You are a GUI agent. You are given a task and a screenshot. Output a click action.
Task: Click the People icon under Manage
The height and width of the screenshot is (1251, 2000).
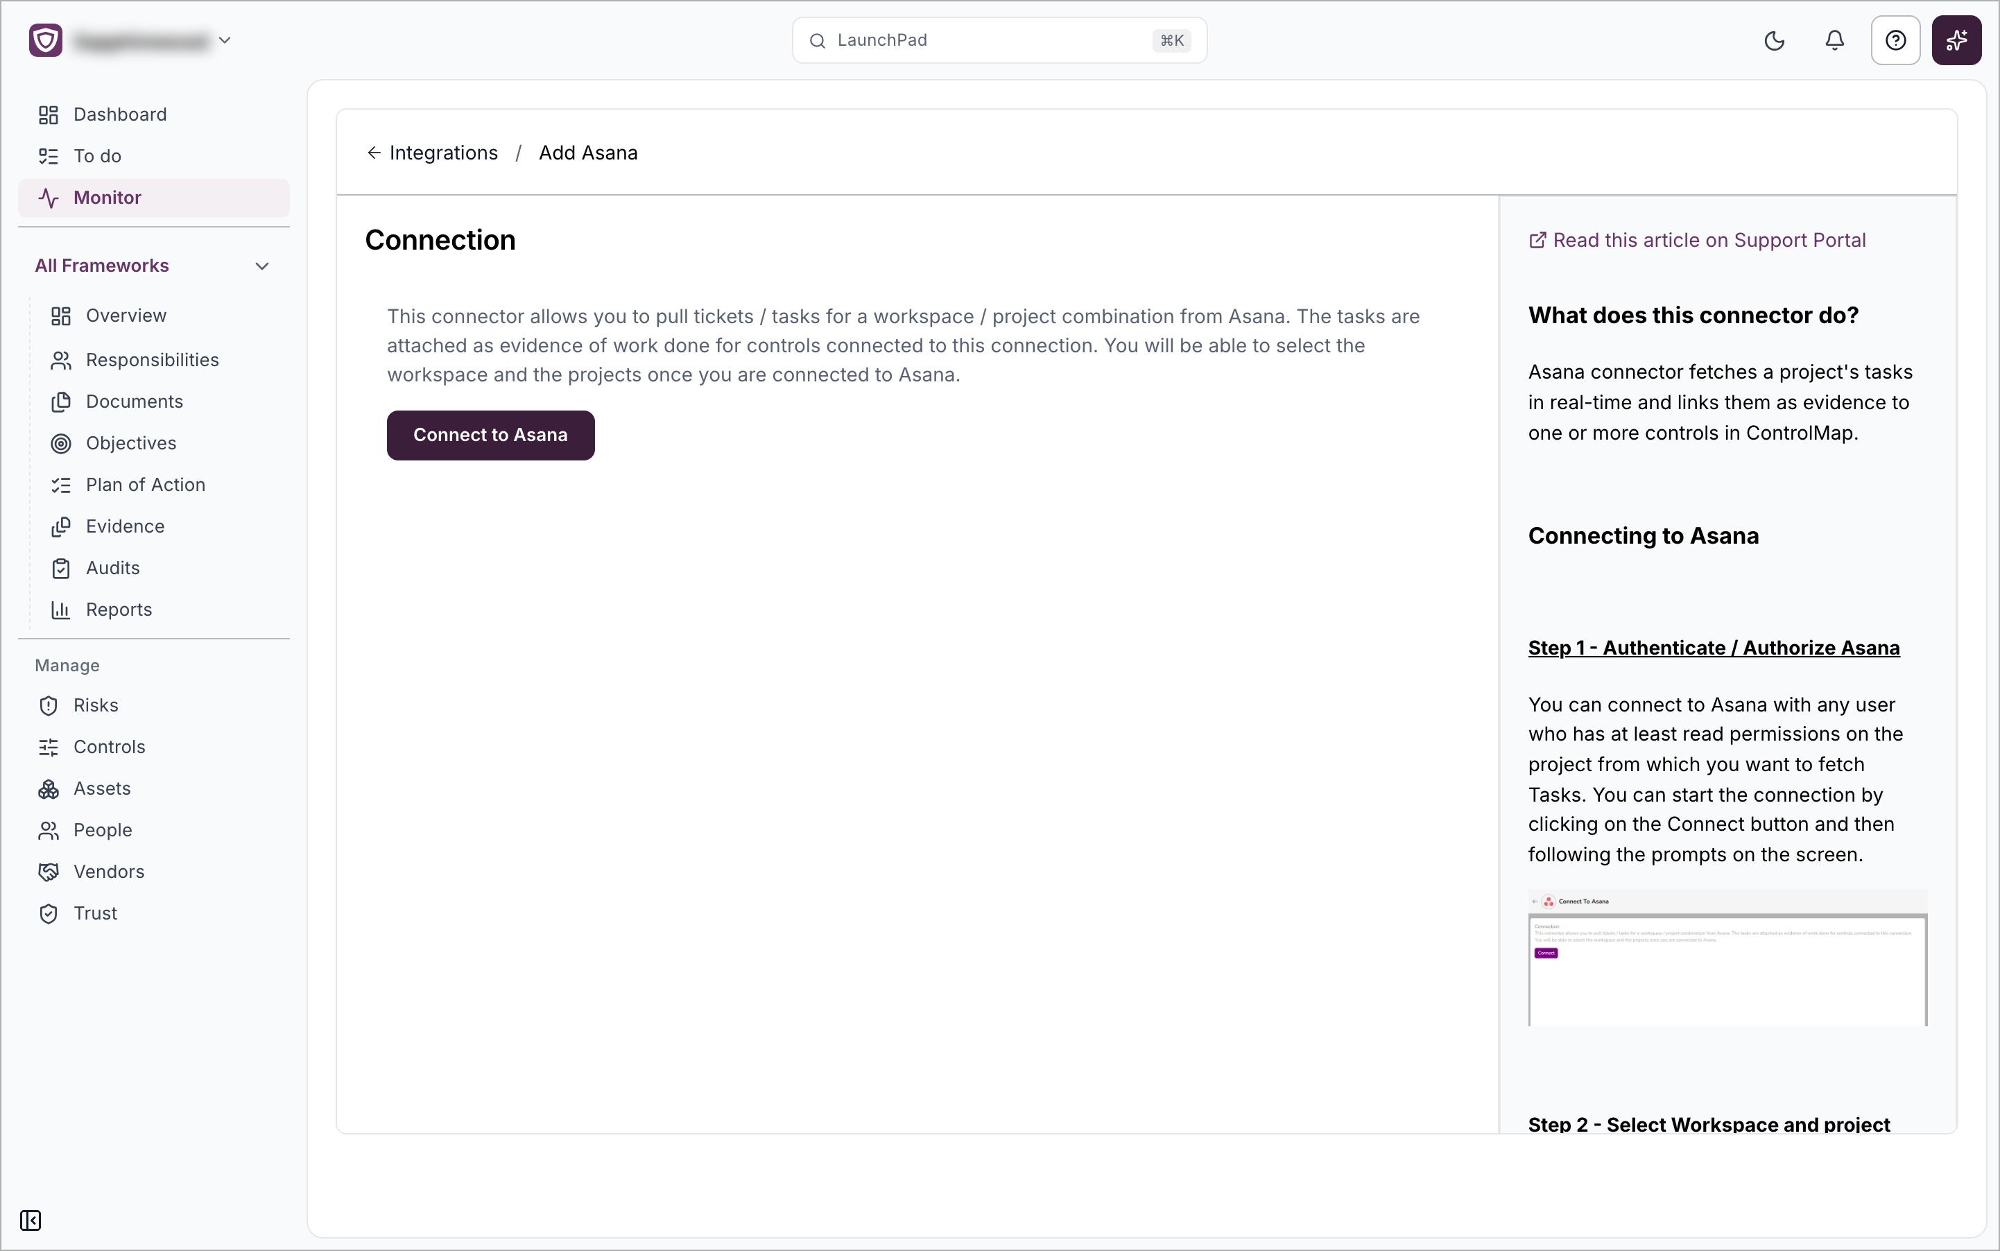pos(49,830)
